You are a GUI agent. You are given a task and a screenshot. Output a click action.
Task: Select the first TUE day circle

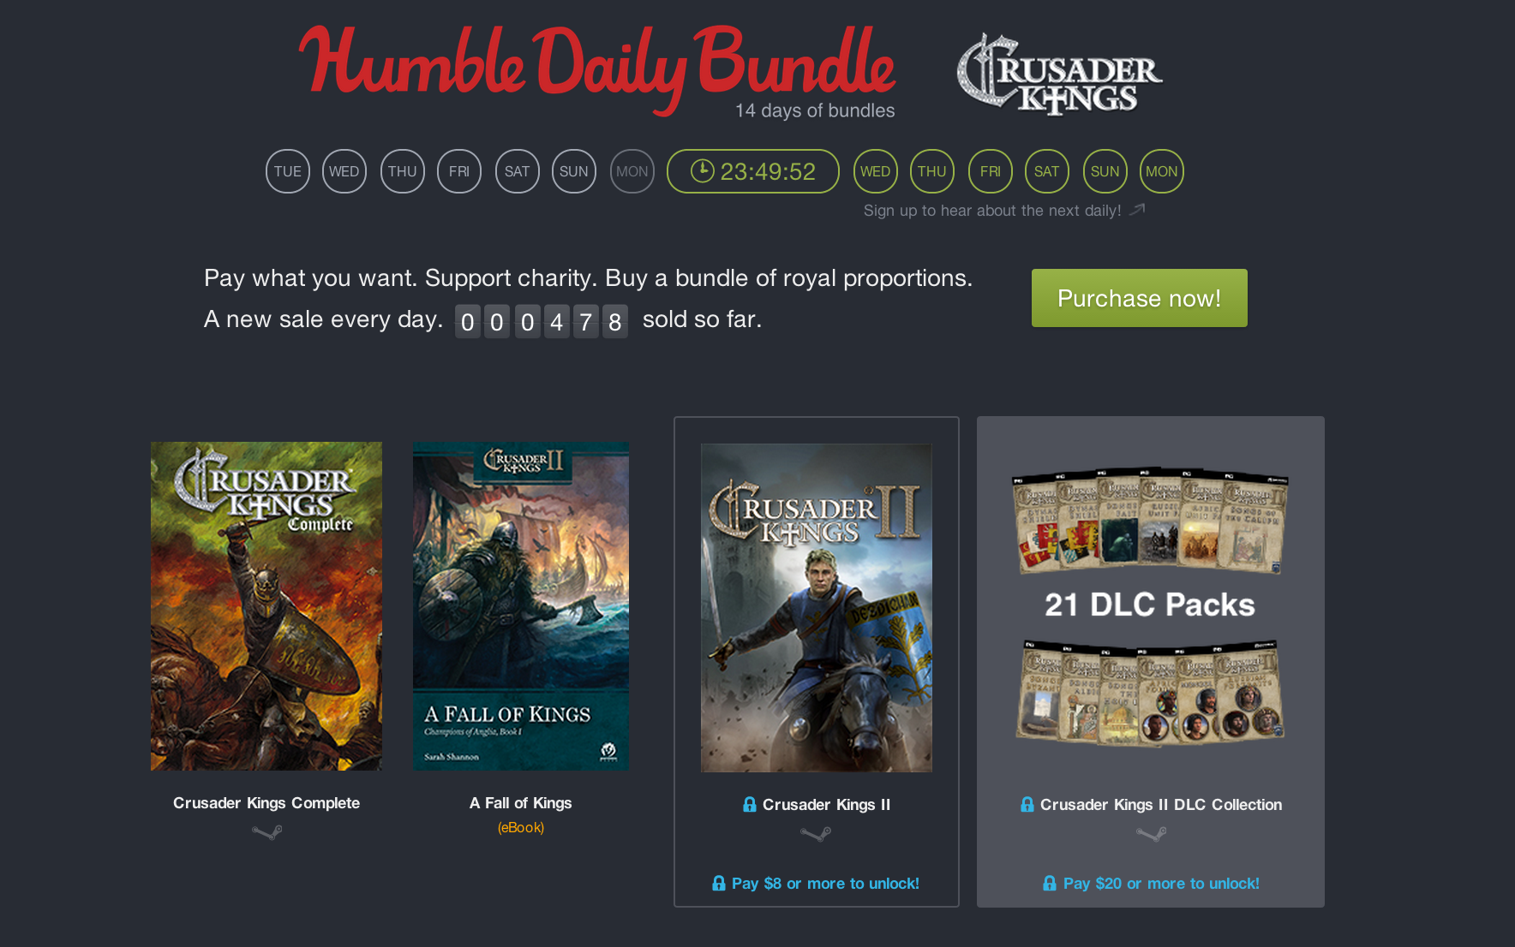click(288, 171)
